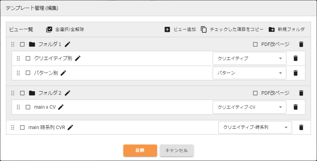Delete the パターン別 view row
The image size is (317, 161).
(295, 73)
